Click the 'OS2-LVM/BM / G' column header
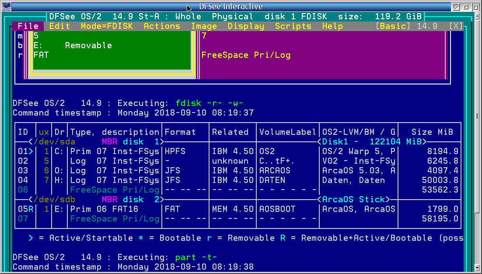The image size is (482, 274). 359,132
